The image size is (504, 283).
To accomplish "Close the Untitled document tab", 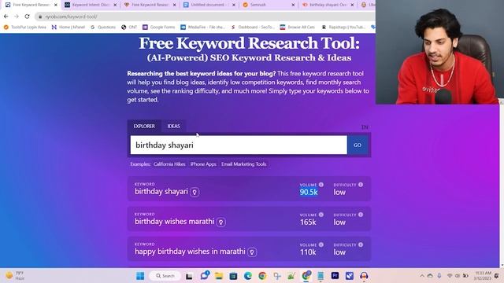I will (234, 5).
